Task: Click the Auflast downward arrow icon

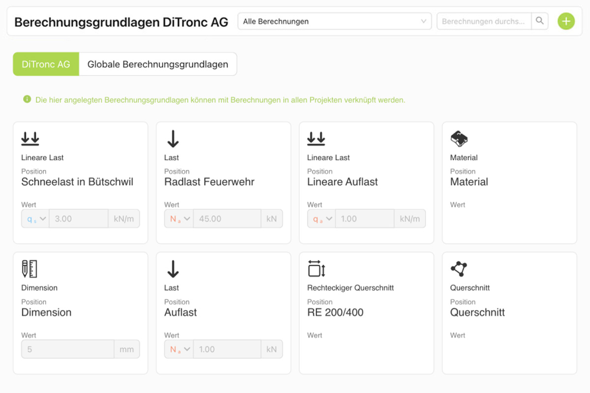Action: point(173,269)
